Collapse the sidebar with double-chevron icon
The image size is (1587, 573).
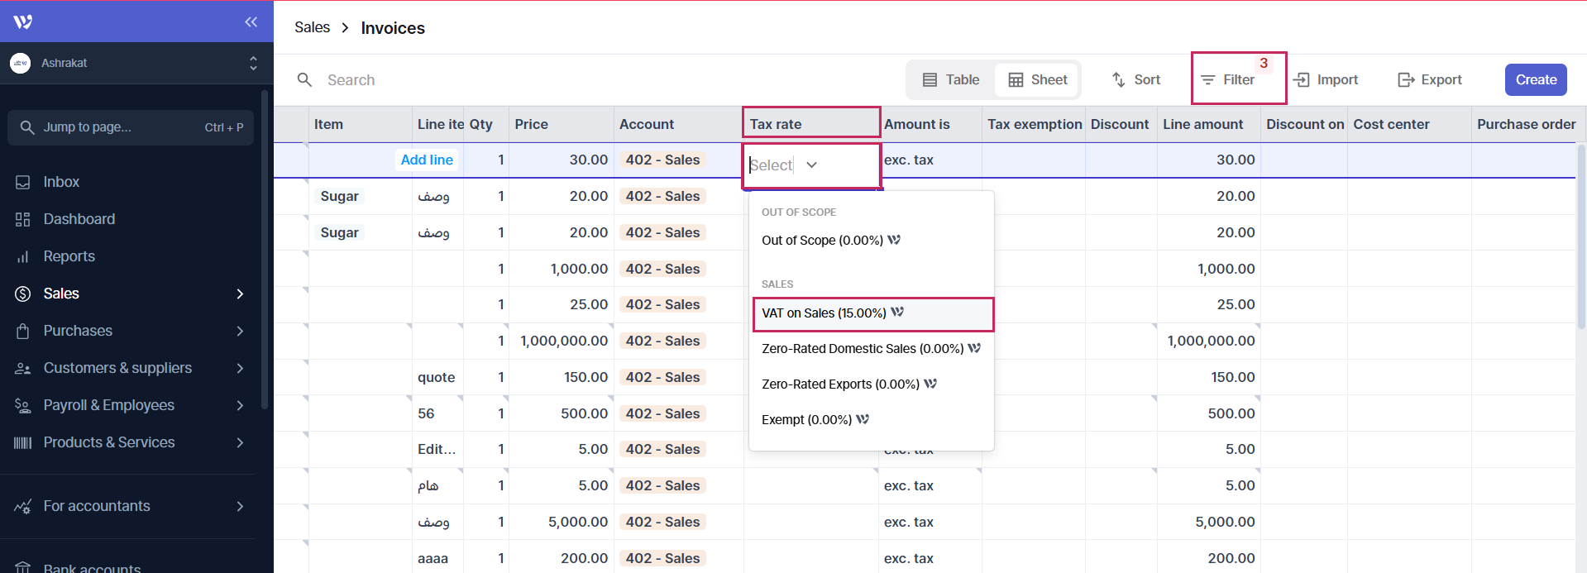tap(251, 22)
